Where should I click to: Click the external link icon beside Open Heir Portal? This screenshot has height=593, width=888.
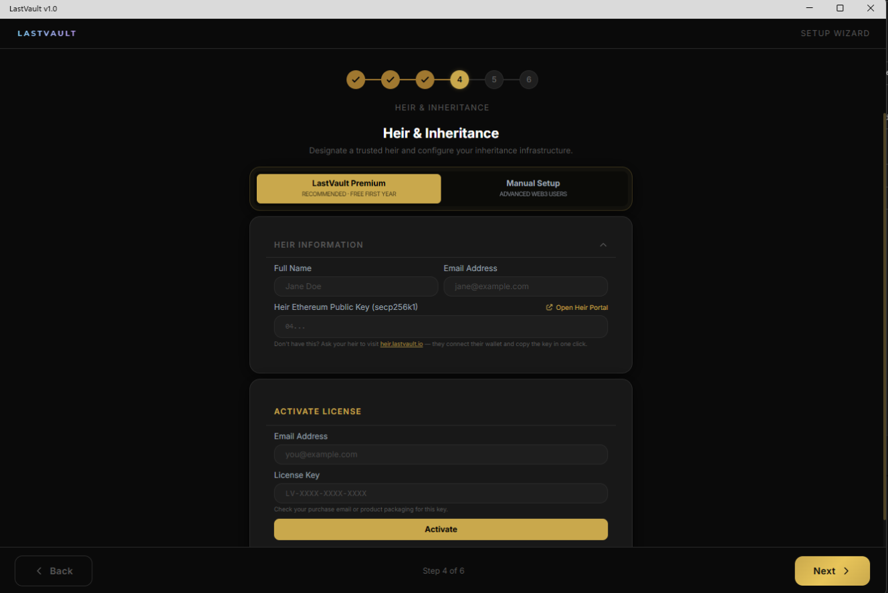click(x=550, y=308)
